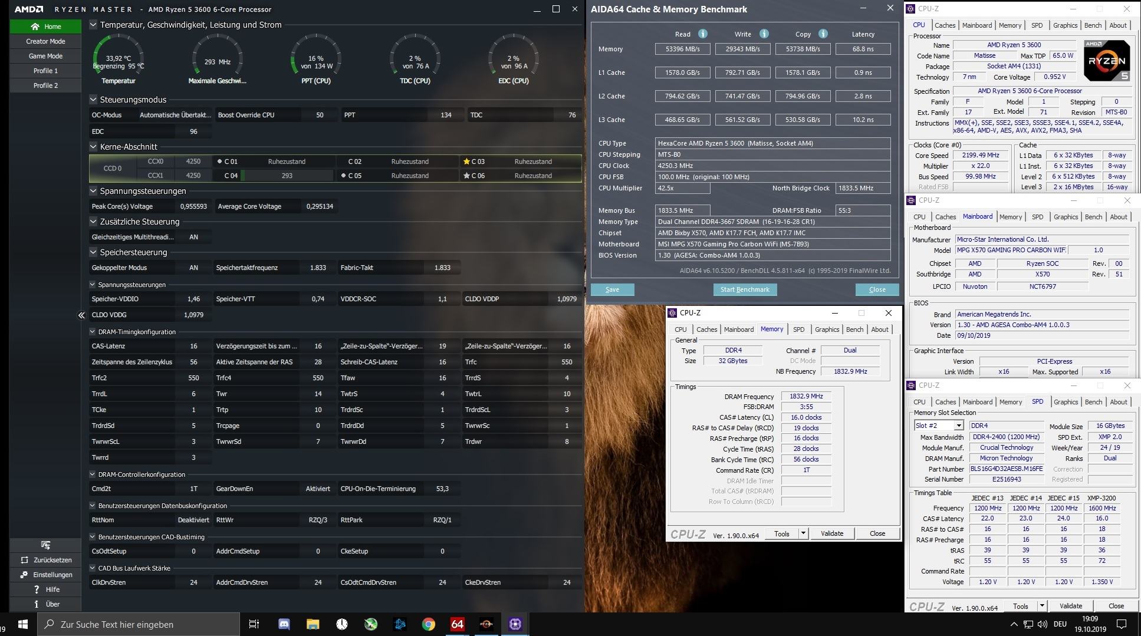Open the Home view in Ryzen Master

pyautogui.click(x=45, y=27)
